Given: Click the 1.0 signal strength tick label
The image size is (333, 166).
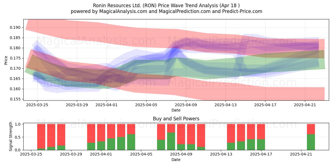Looking at the screenshot, I should click(18, 124).
